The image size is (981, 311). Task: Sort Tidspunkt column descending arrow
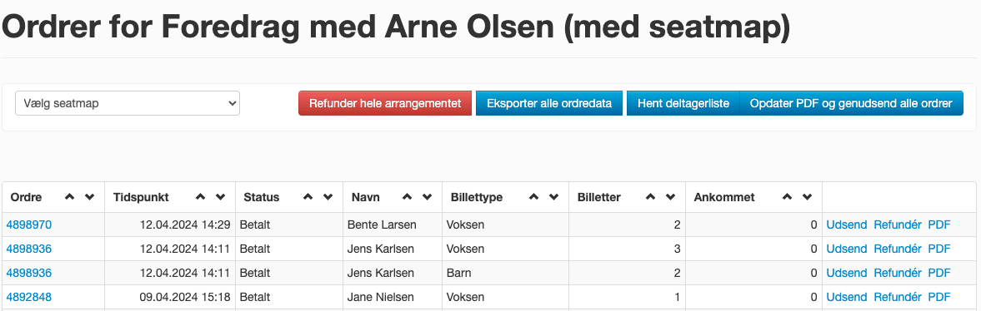pos(220,197)
